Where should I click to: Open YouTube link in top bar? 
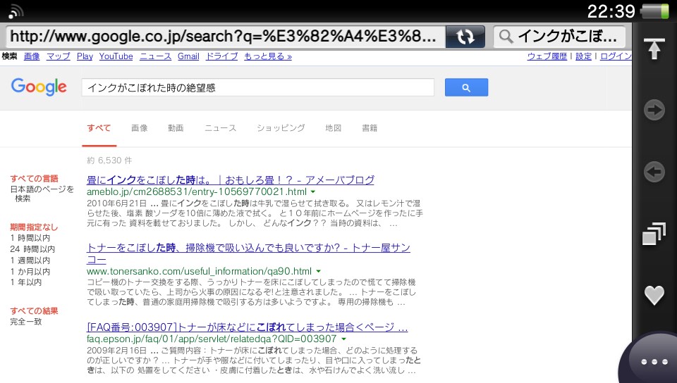tap(116, 56)
